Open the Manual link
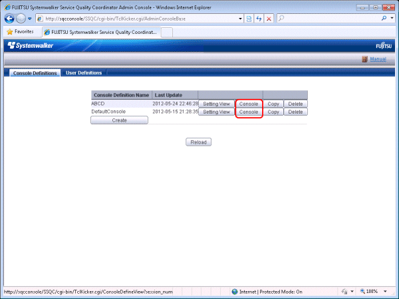The image size is (399, 299). (x=378, y=59)
